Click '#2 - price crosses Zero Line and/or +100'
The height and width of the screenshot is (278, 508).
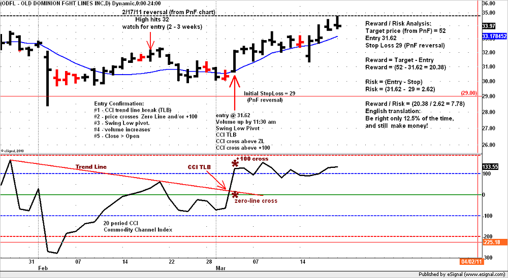[145, 117]
